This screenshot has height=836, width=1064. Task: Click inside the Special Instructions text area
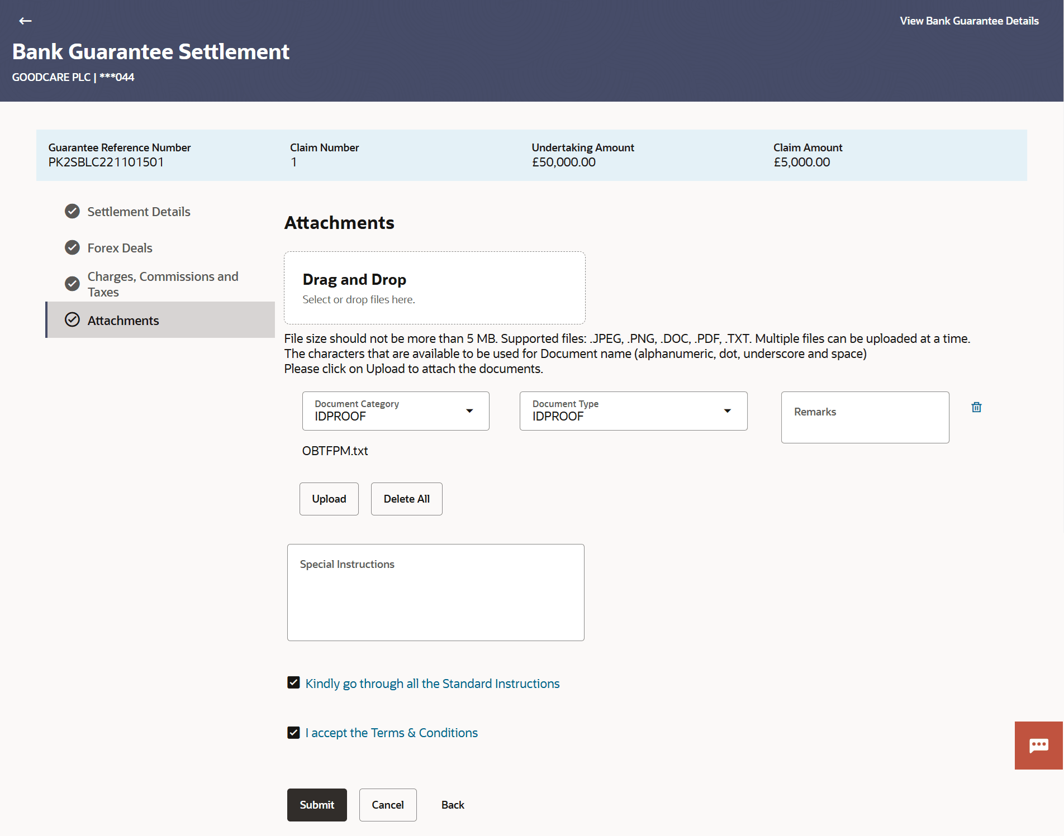tap(435, 592)
